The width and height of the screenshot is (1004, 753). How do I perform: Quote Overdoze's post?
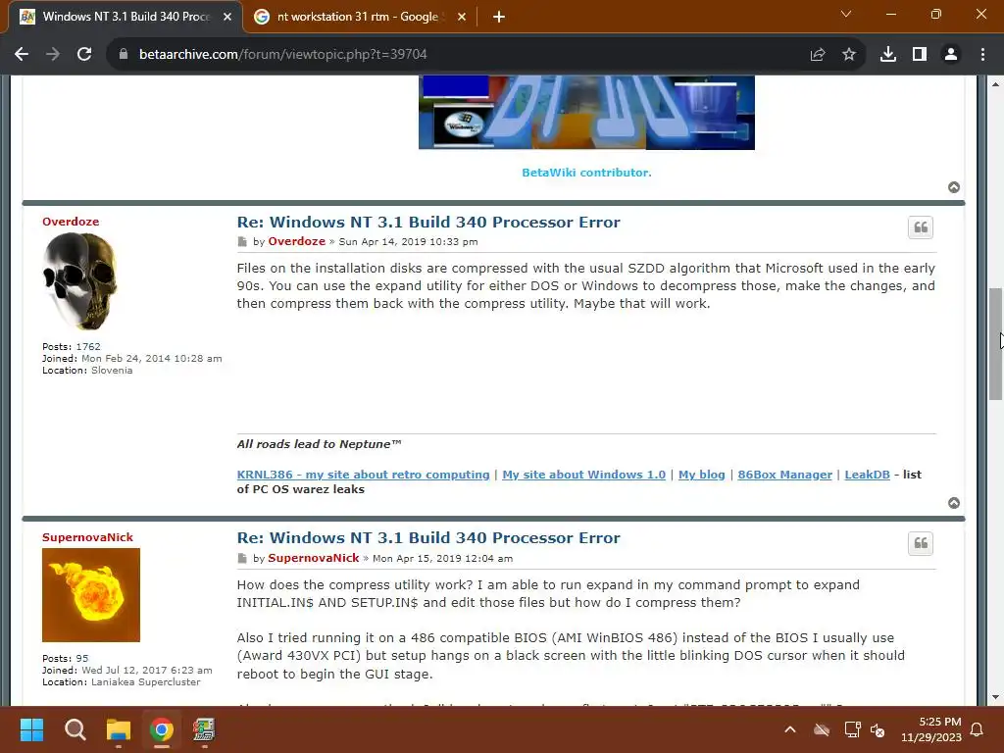(x=920, y=227)
